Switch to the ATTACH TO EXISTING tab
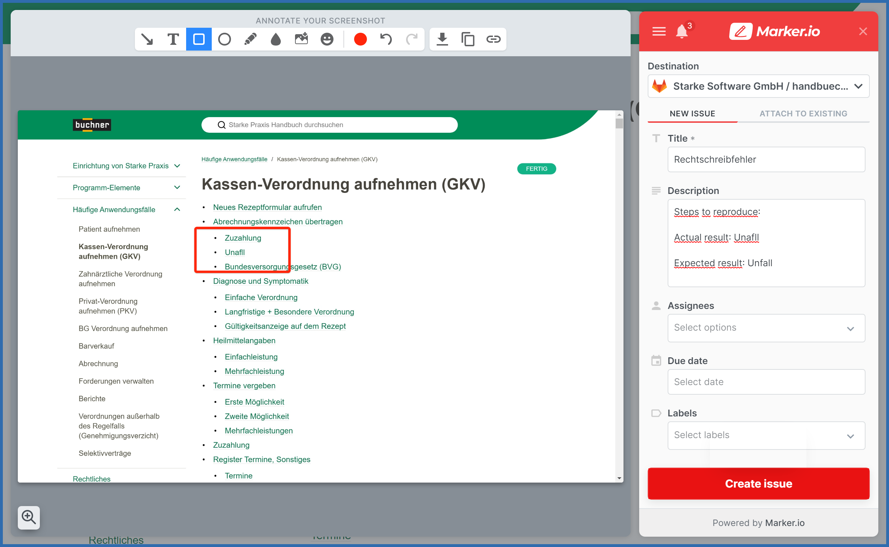889x547 pixels. pos(803,113)
